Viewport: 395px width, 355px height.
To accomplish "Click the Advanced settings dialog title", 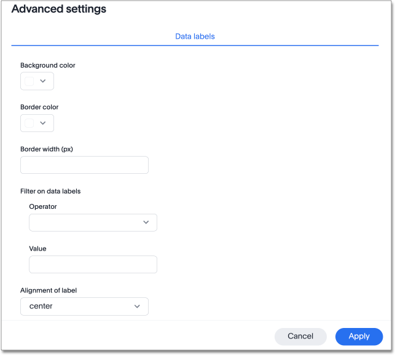I will (59, 9).
